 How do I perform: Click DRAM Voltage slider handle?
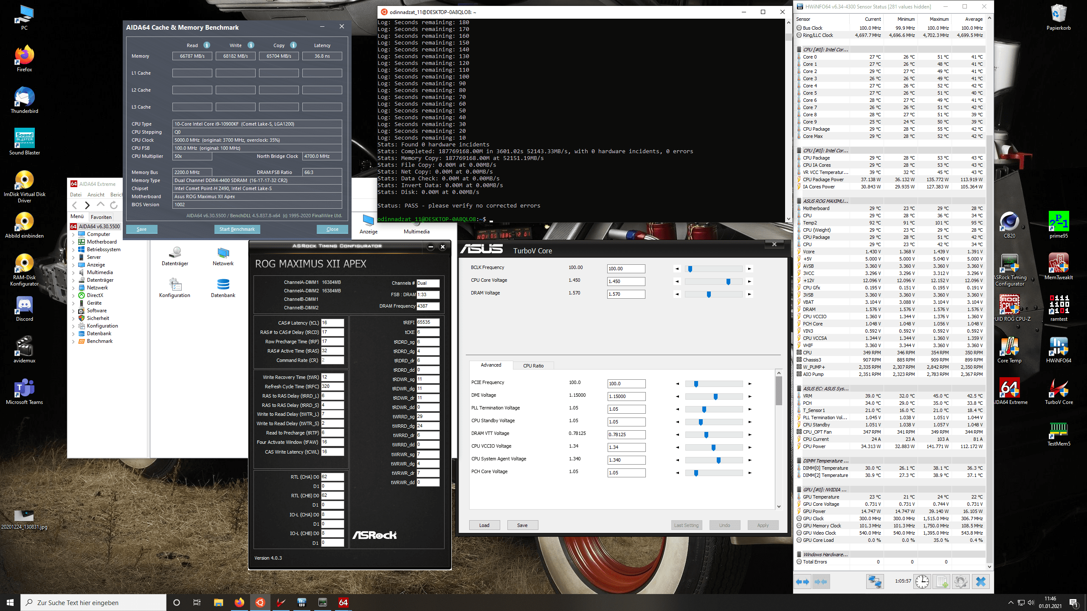709,294
